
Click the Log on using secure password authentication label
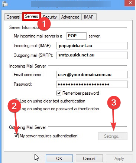59,109
